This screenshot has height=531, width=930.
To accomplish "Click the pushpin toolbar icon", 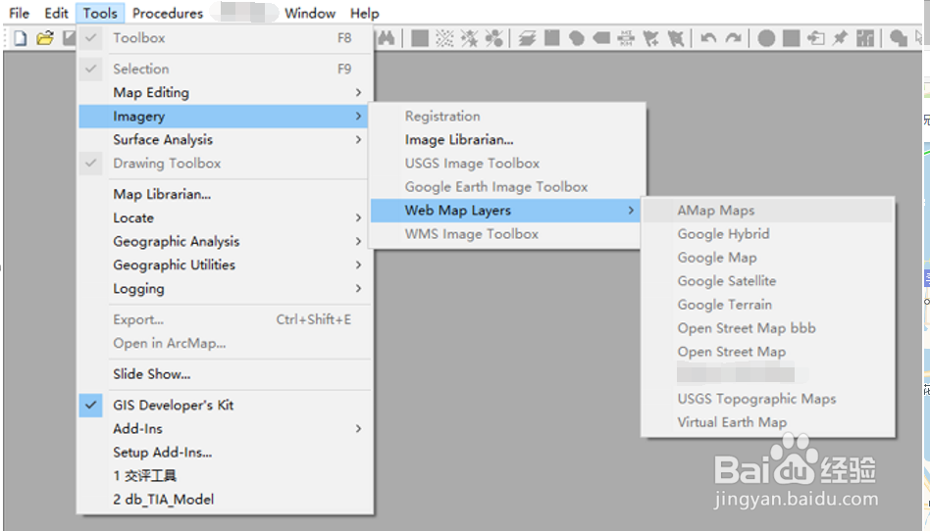I will 841,38.
